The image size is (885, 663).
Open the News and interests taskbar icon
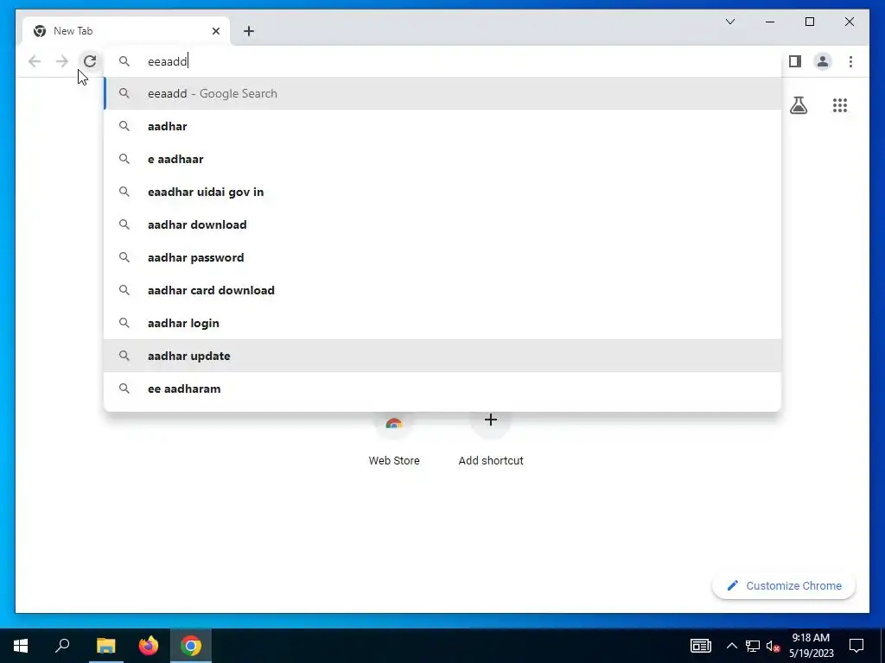pos(700,646)
